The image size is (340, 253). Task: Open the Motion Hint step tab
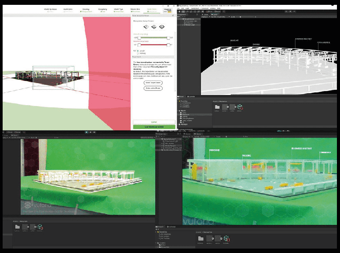click(x=135, y=10)
